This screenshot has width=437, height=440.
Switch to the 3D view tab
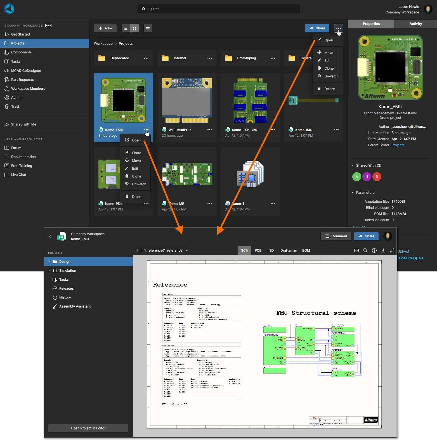[x=271, y=250]
